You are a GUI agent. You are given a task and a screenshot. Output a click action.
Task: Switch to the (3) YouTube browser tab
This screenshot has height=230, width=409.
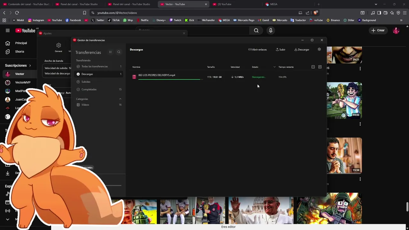[236, 4]
